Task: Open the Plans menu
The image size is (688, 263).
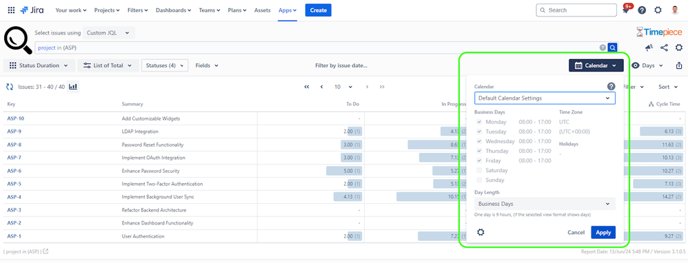Action: coord(237,10)
